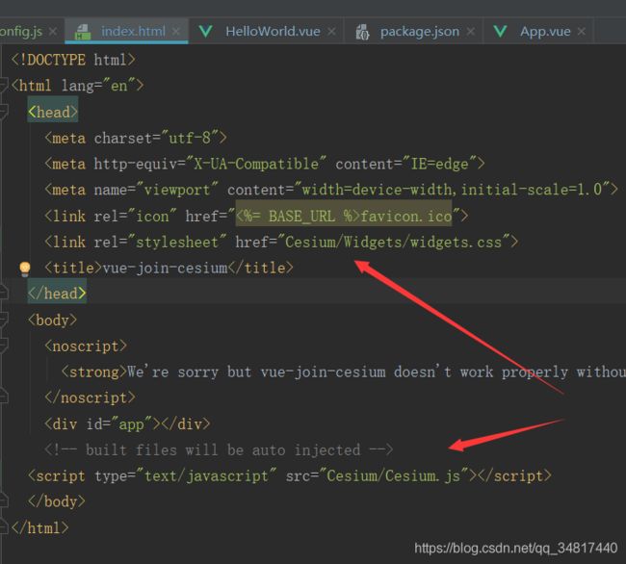This screenshot has height=564, width=626.
Task: Click the Cesium/Cesium.js script src value
Action: point(393,475)
